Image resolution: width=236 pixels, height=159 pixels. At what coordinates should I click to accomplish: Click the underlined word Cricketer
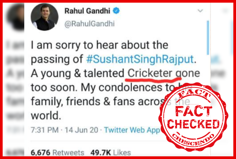pyautogui.click(x=149, y=73)
